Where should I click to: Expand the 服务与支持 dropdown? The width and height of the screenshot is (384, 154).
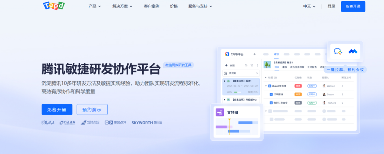pyautogui.click(x=200, y=6)
